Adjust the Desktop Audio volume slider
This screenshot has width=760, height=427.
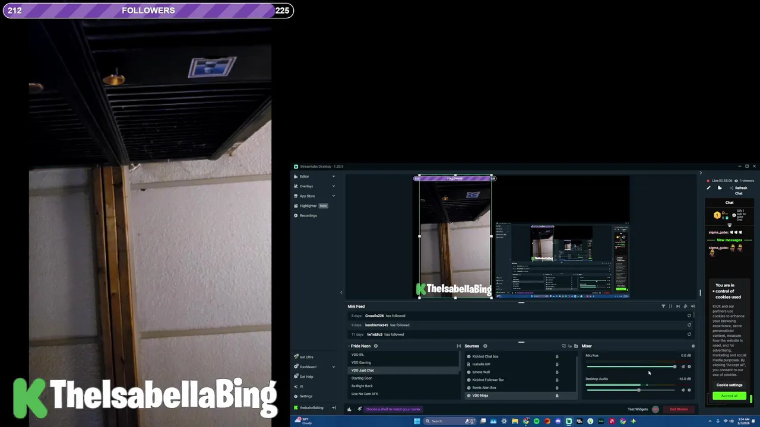pyautogui.click(x=631, y=390)
